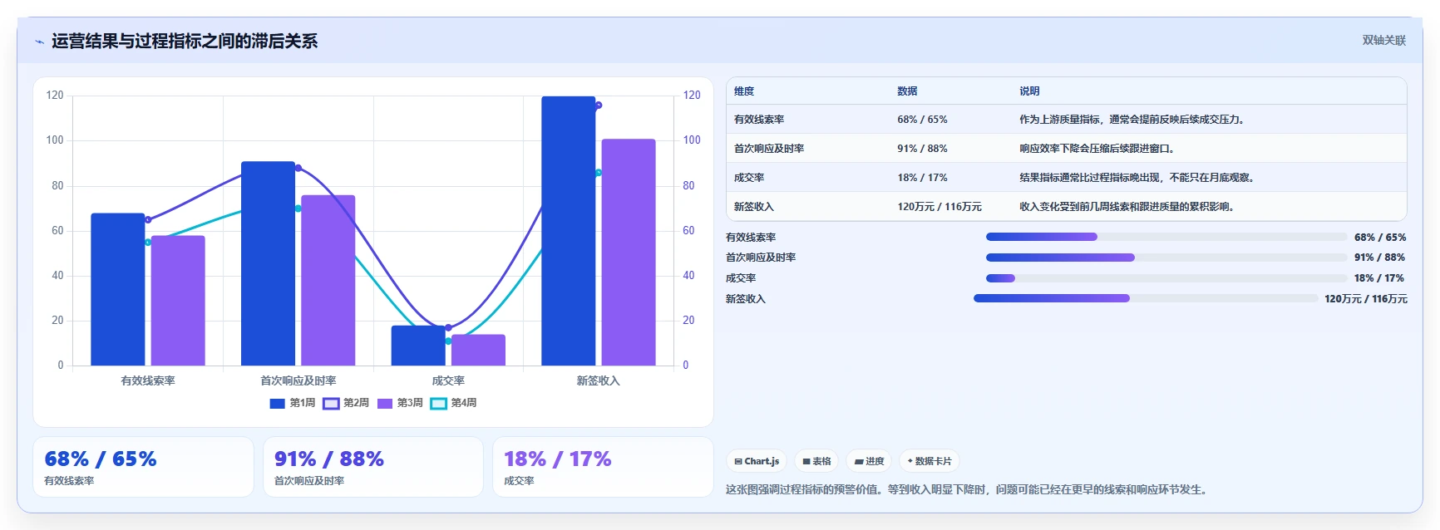1440x530 pixels.
Task: Click the panel title 运营结果与过程指标之间的滞后关系
Action: (185, 42)
